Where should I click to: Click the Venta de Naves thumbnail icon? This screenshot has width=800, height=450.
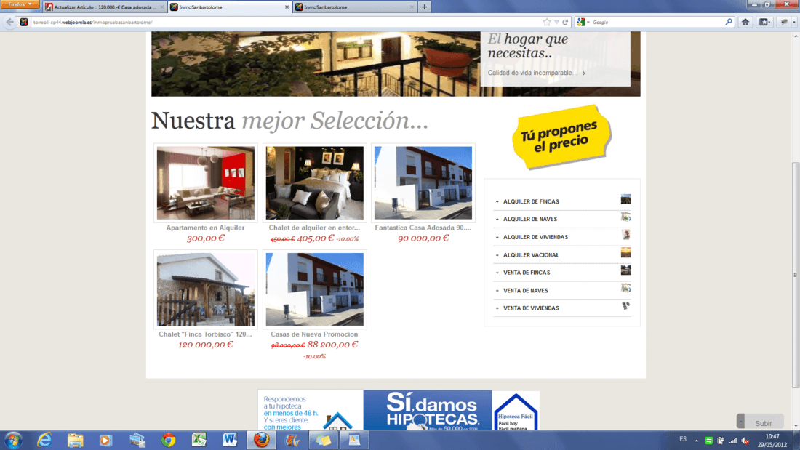625,289
